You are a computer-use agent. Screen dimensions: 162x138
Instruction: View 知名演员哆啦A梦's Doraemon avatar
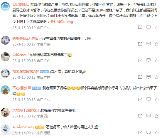pyautogui.click(x=5, y=73)
